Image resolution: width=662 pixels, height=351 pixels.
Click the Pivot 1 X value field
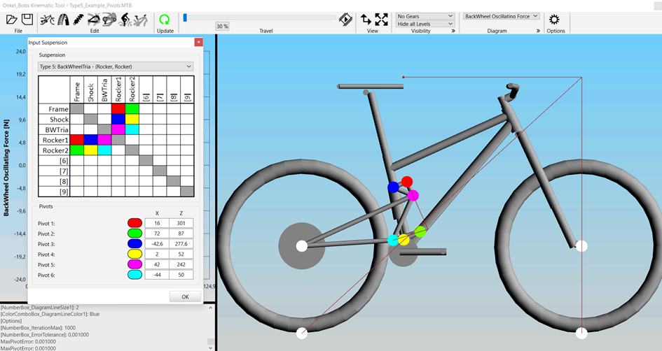coord(157,223)
